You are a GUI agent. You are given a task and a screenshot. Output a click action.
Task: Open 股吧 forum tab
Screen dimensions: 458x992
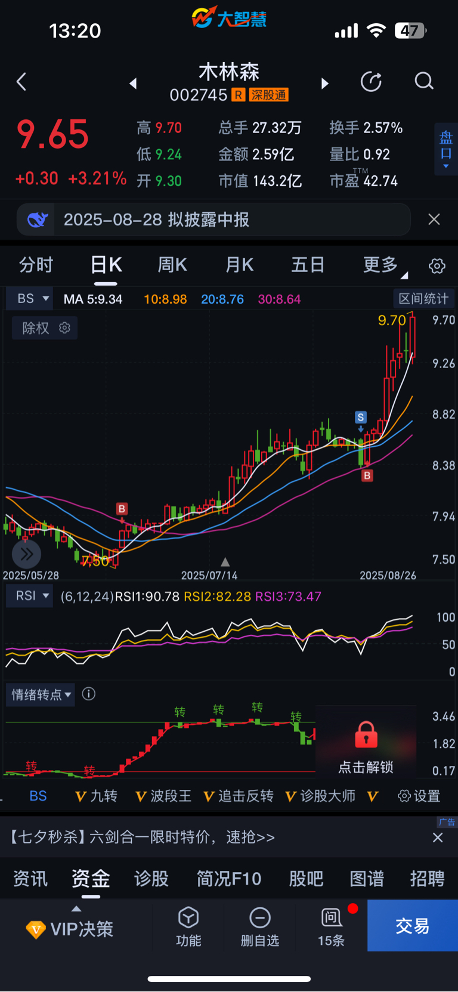pos(306,878)
